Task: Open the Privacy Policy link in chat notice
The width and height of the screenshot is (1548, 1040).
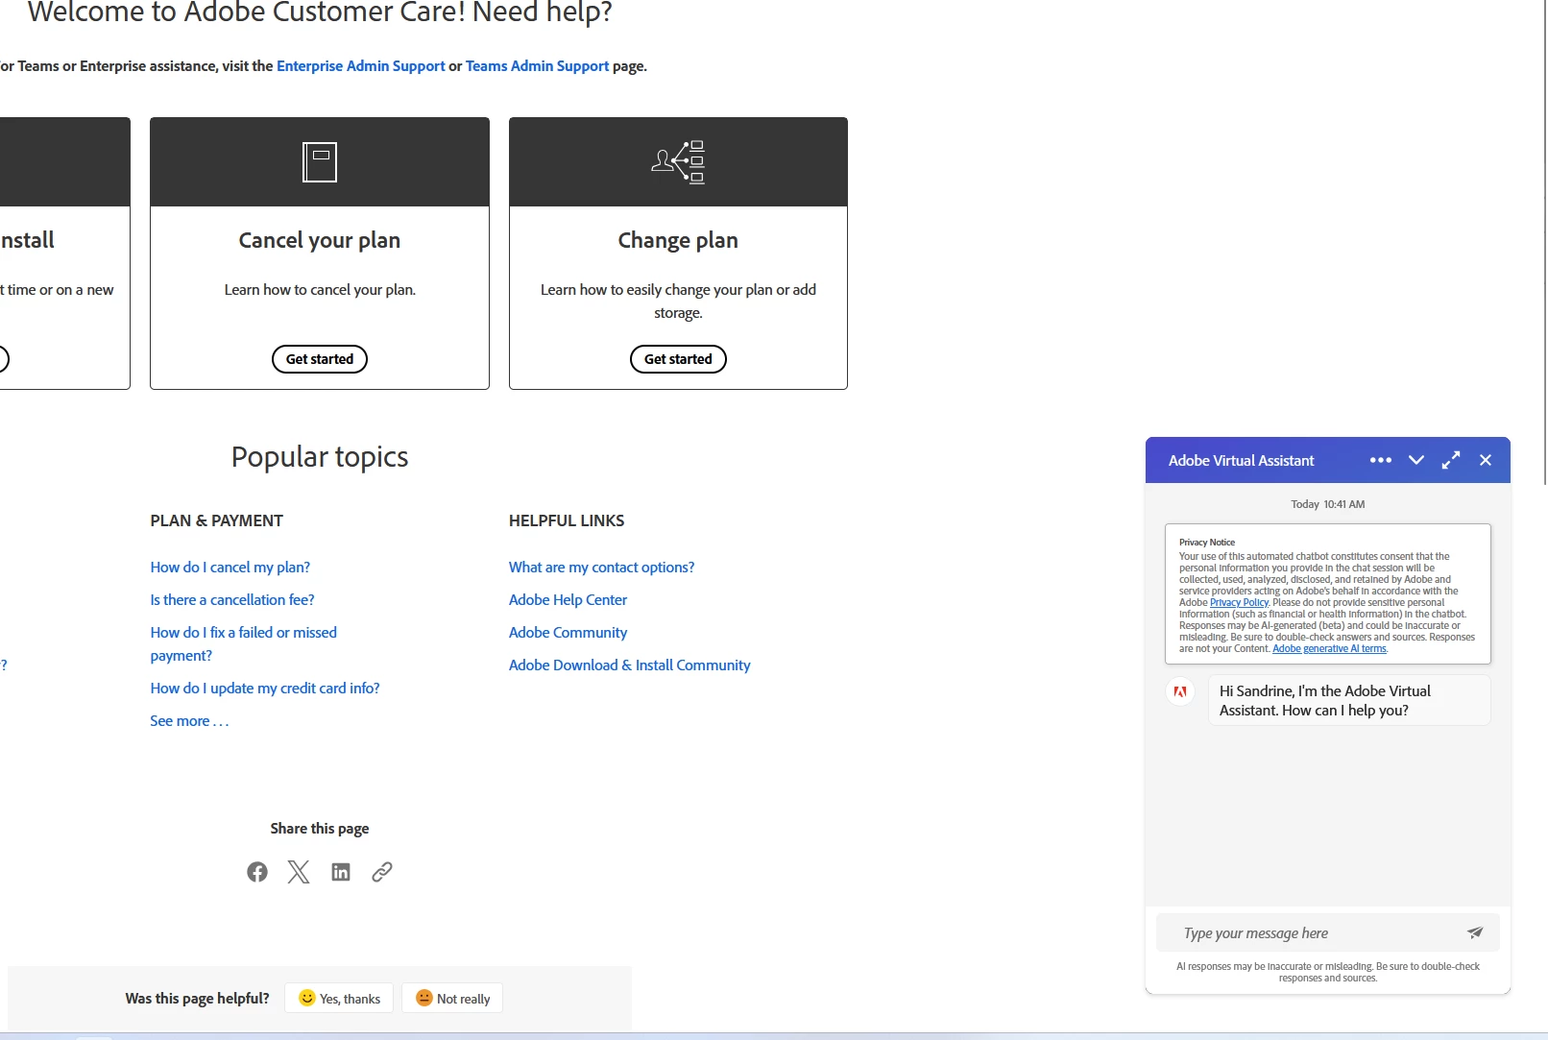Action: [x=1239, y=603]
